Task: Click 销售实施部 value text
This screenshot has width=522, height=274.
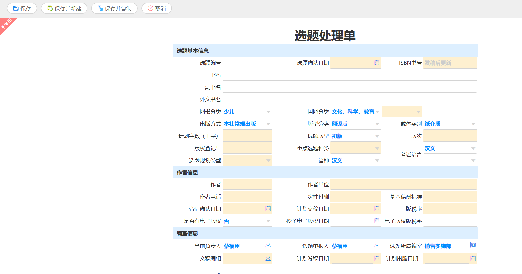Action: point(438,246)
